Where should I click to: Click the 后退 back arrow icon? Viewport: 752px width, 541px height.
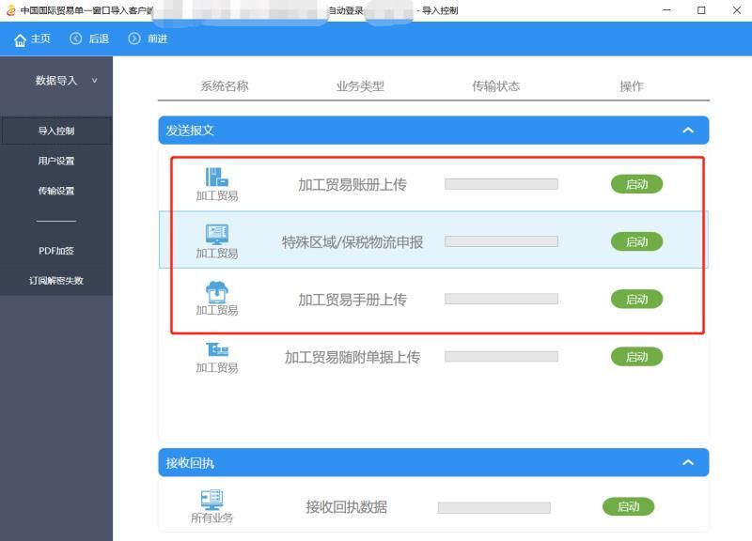76,39
